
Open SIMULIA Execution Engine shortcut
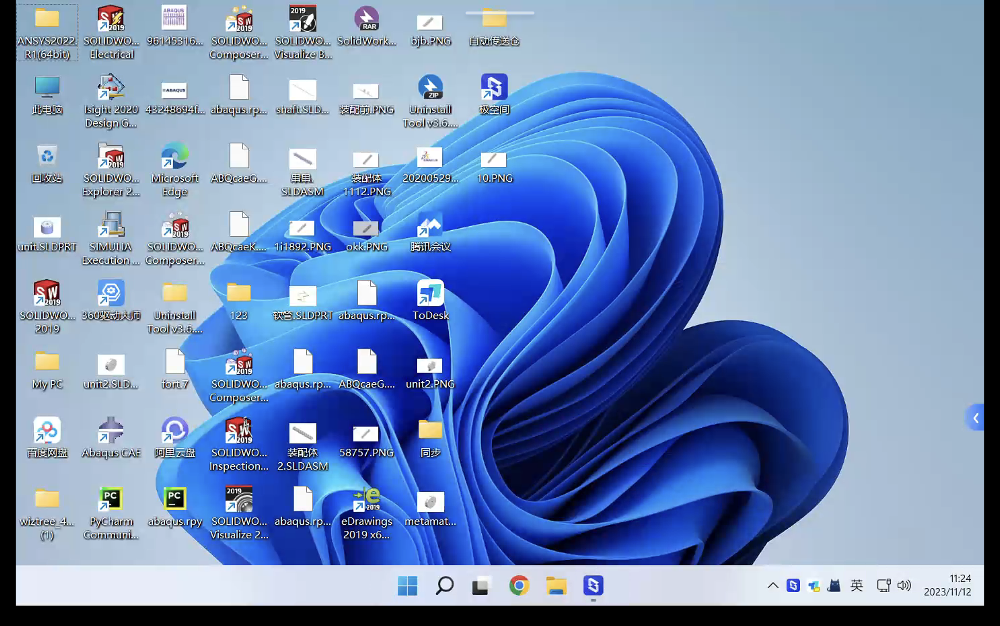(x=111, y=238)
